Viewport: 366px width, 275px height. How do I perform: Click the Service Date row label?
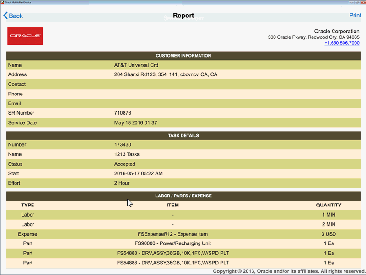(22, 123)
